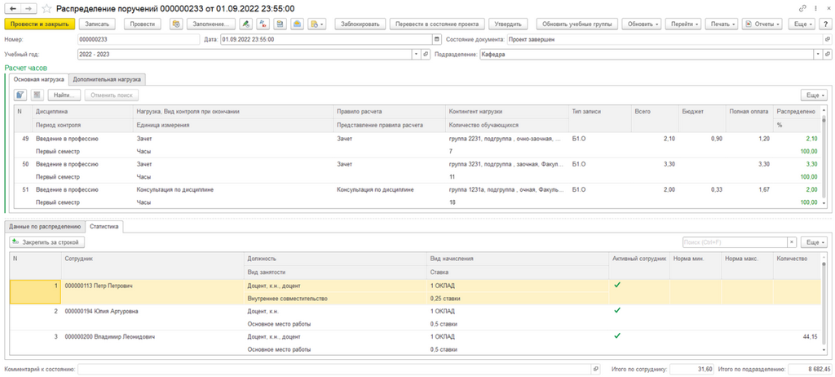The image size is (835, 377).
Task: Click the Провести button
Action: [142, 24]
